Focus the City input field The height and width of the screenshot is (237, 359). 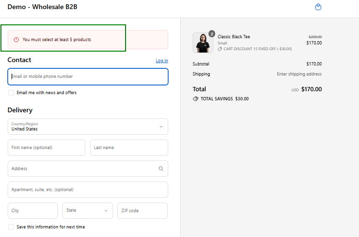click(33, 211)
